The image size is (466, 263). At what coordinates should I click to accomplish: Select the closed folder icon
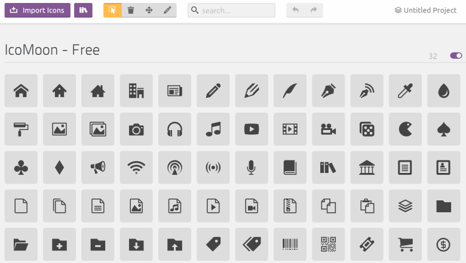point(444,206)
